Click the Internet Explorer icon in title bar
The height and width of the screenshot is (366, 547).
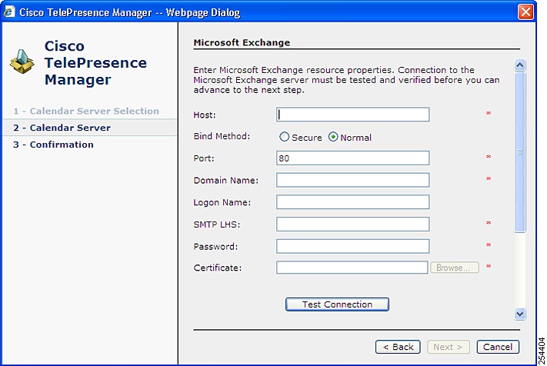click(9, 12)
